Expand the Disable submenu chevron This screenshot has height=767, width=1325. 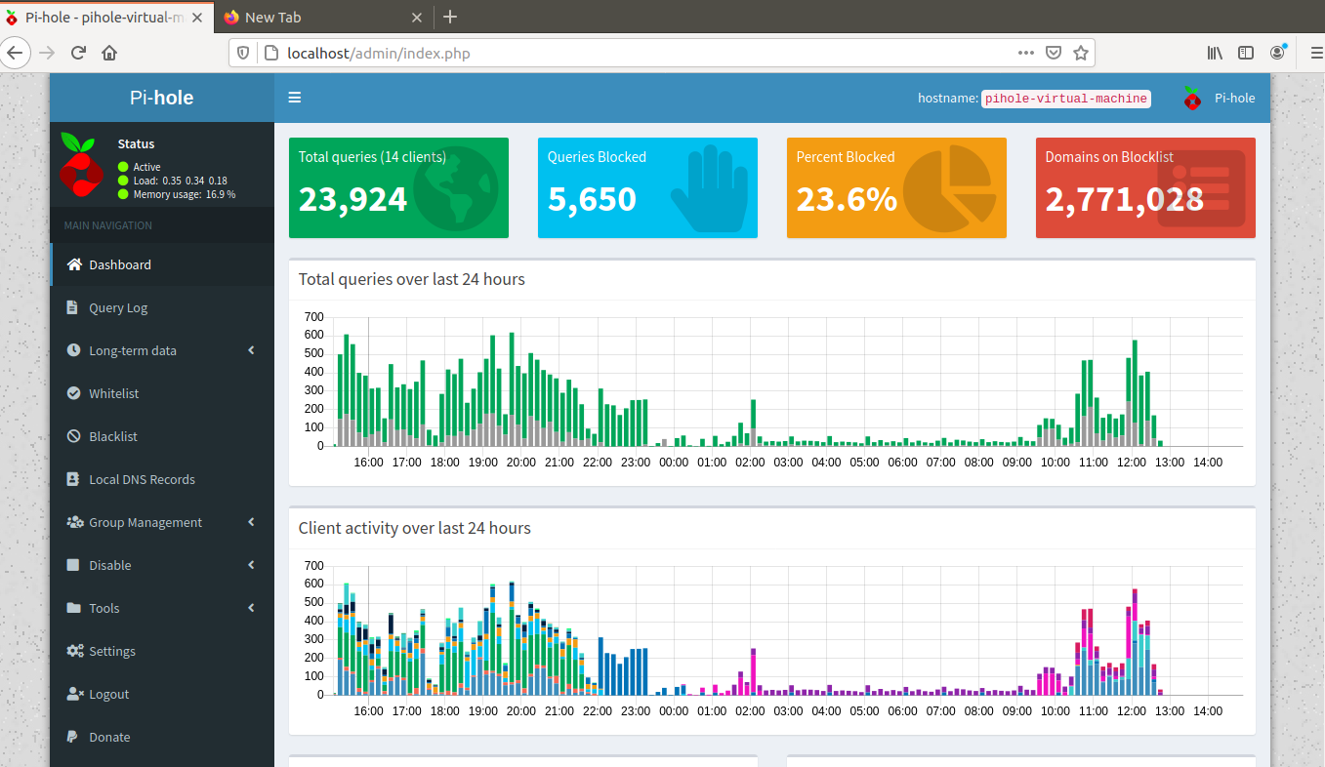click(x=251, y=565)
